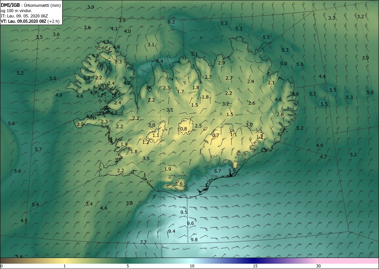Image resolution: width=379 pixels, height=269 pixels.
Task: Click the 15 label on the colour scale
Action: 255,266
